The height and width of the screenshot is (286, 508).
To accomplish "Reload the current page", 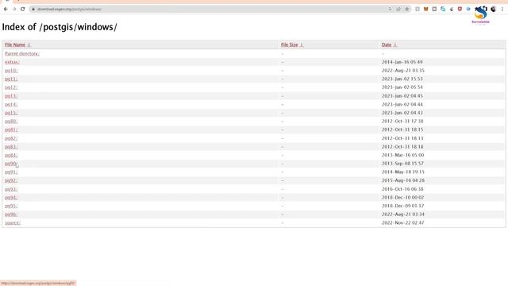I will pyautogui.click(x=23, y=9).
